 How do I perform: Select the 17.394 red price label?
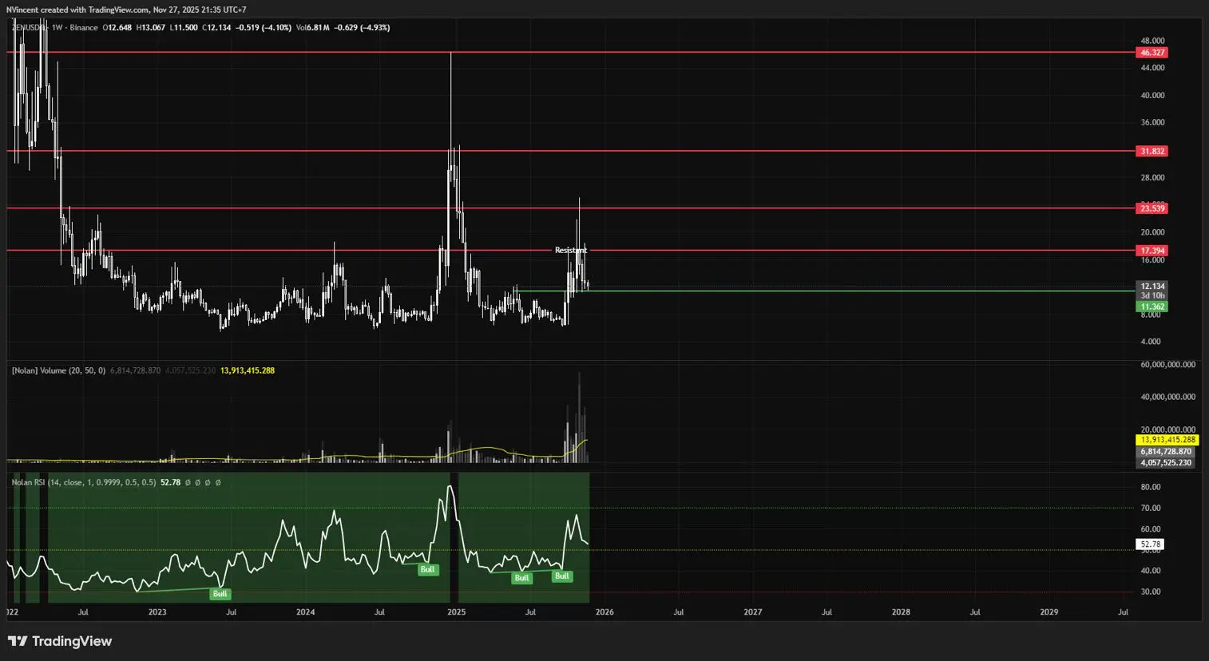click(1152, 251)
